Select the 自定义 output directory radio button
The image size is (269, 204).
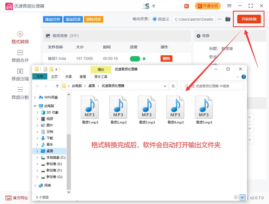coord(155,19)
